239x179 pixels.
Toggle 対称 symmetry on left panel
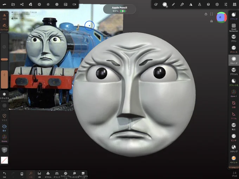pos(4,16)
